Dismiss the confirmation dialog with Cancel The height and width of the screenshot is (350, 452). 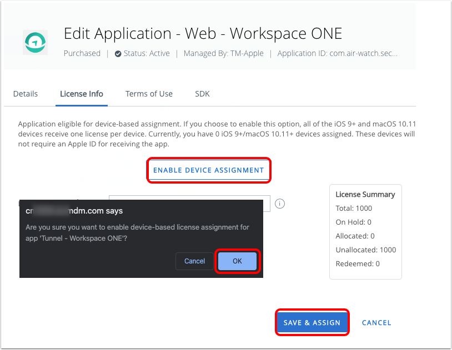194,261
